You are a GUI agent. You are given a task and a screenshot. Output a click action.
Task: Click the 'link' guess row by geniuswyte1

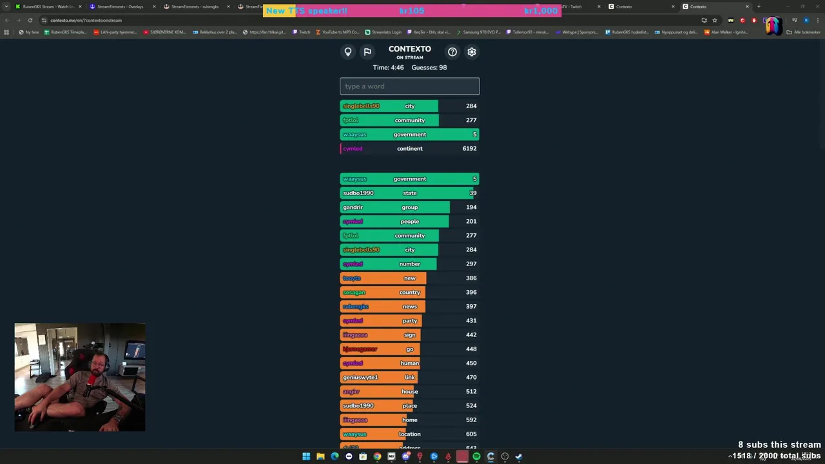point(410,377)
